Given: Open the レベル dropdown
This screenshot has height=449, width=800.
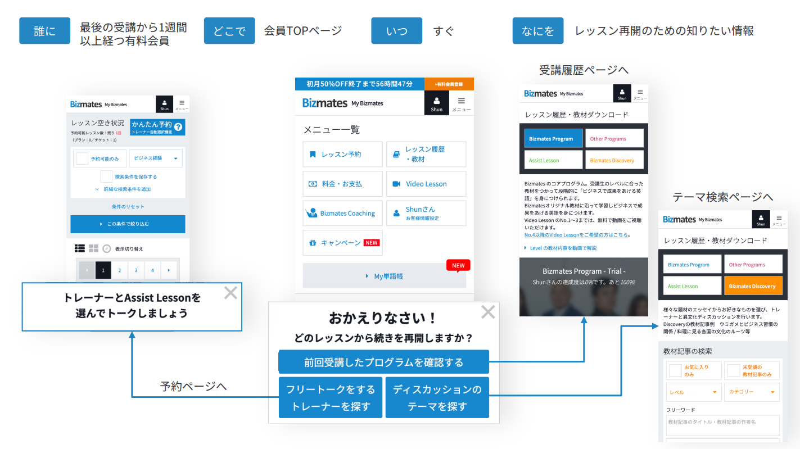Looking at the screenshot, I should click(x=693, y=392).
